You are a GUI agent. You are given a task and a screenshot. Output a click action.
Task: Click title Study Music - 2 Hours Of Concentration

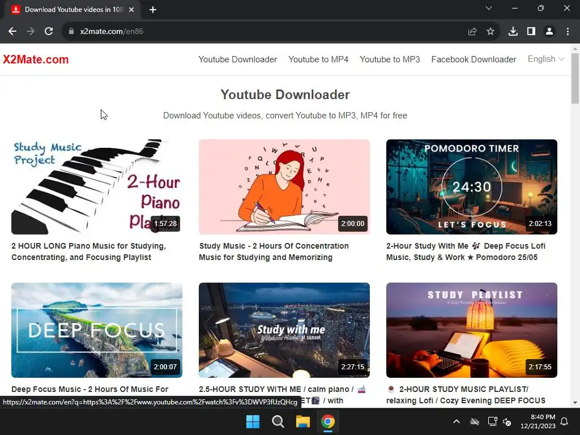(274, 251)
